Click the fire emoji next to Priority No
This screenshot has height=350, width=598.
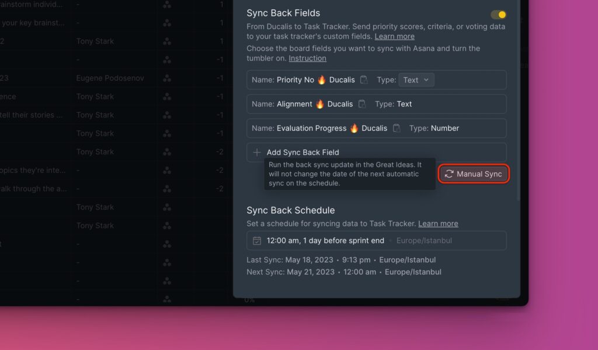[322, 80]
